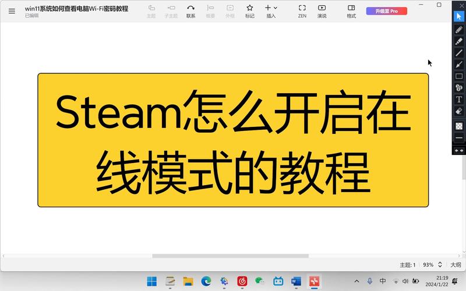Switch to Word in the taskbar

[296, 281]
